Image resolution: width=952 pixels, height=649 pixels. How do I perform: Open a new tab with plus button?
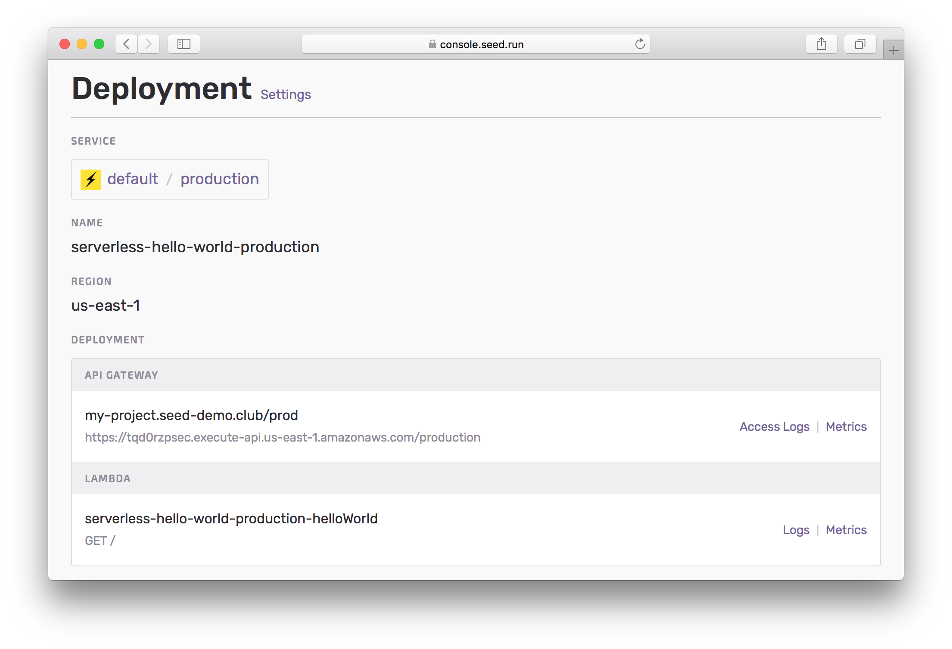(893, 51)
